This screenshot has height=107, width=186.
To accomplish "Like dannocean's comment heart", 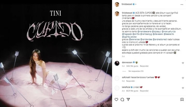I will pyautogui.click(x=183, y=63).
